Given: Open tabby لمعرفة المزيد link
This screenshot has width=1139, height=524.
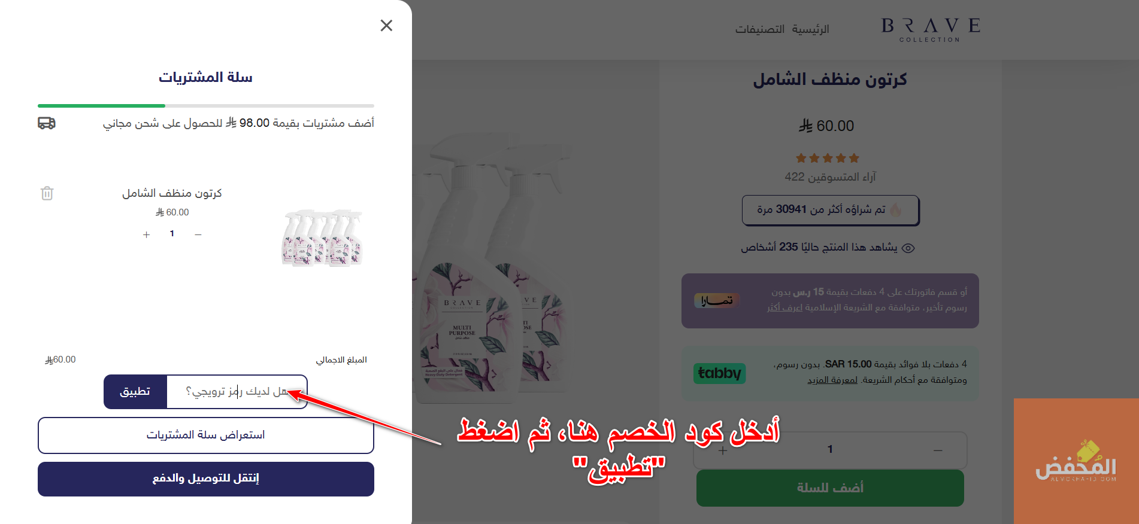Looking at the screenshot, I should pyautogui.click(x=832, y=380).
